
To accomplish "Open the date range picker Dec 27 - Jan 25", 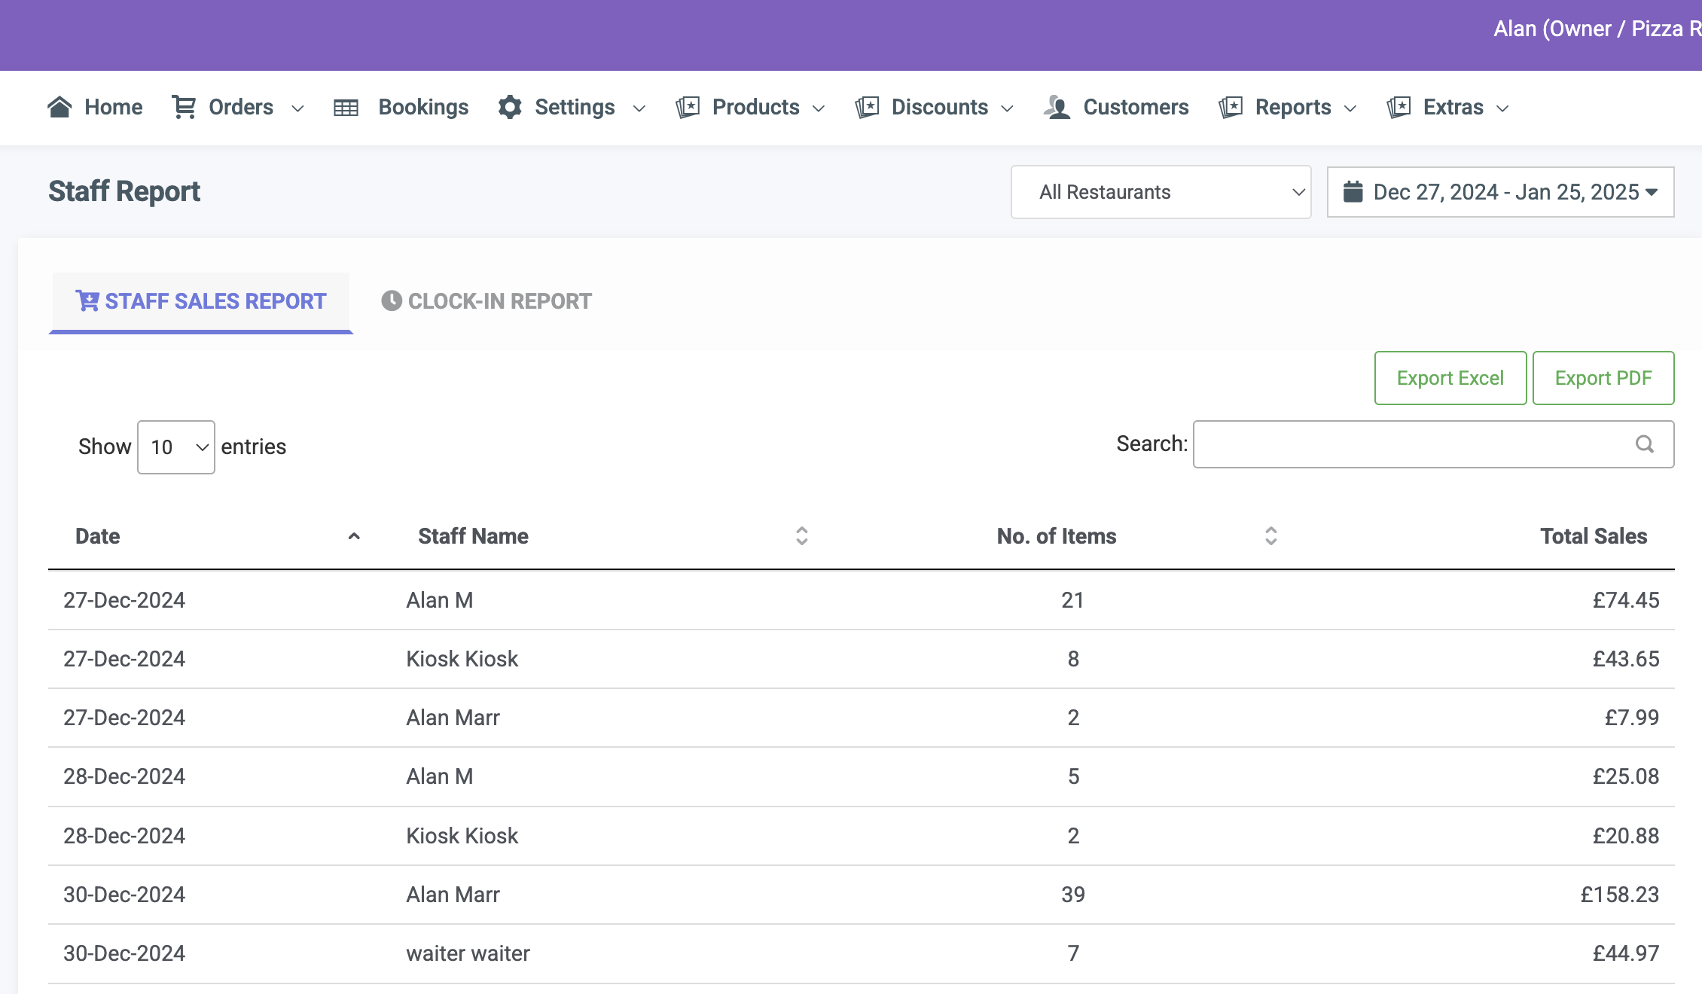I will [1500, 192].
